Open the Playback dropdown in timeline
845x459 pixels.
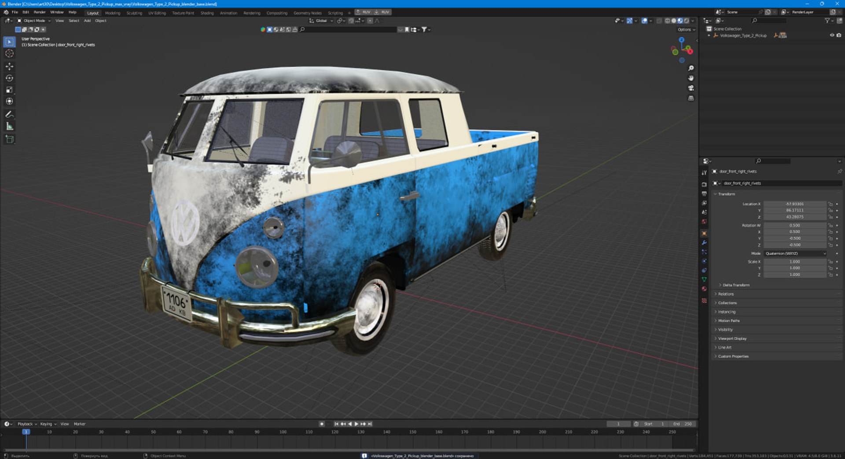[x=27, y=424]
